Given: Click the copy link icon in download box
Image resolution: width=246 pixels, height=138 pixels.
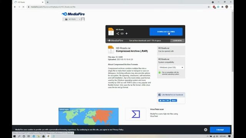Looking at the screenshot, I should [x=122, y=33].
